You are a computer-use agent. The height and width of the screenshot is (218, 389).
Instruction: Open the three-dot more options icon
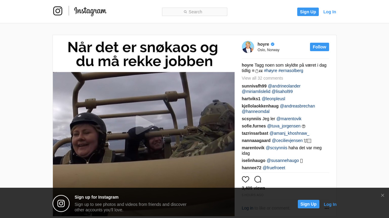(327, 208)
